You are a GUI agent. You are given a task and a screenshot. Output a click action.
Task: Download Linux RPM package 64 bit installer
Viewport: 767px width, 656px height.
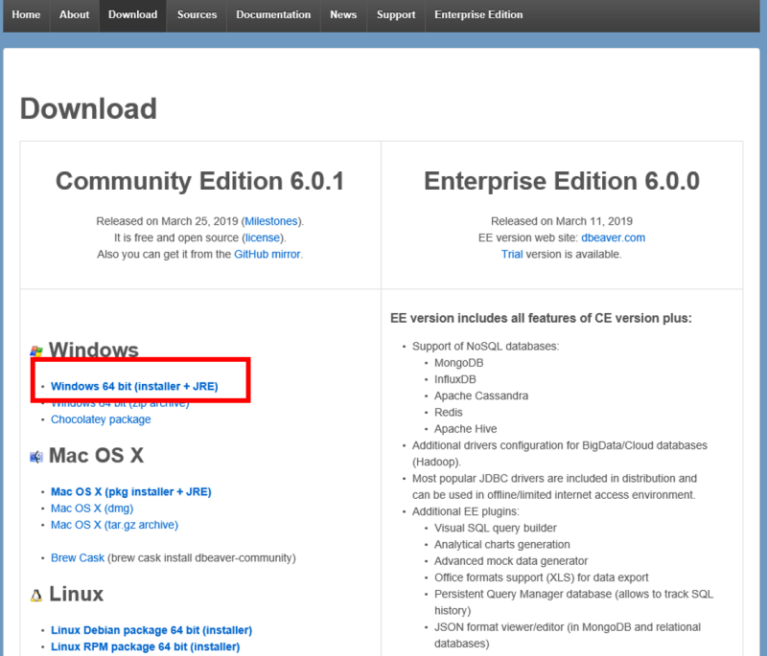click(x=146, y=647)
